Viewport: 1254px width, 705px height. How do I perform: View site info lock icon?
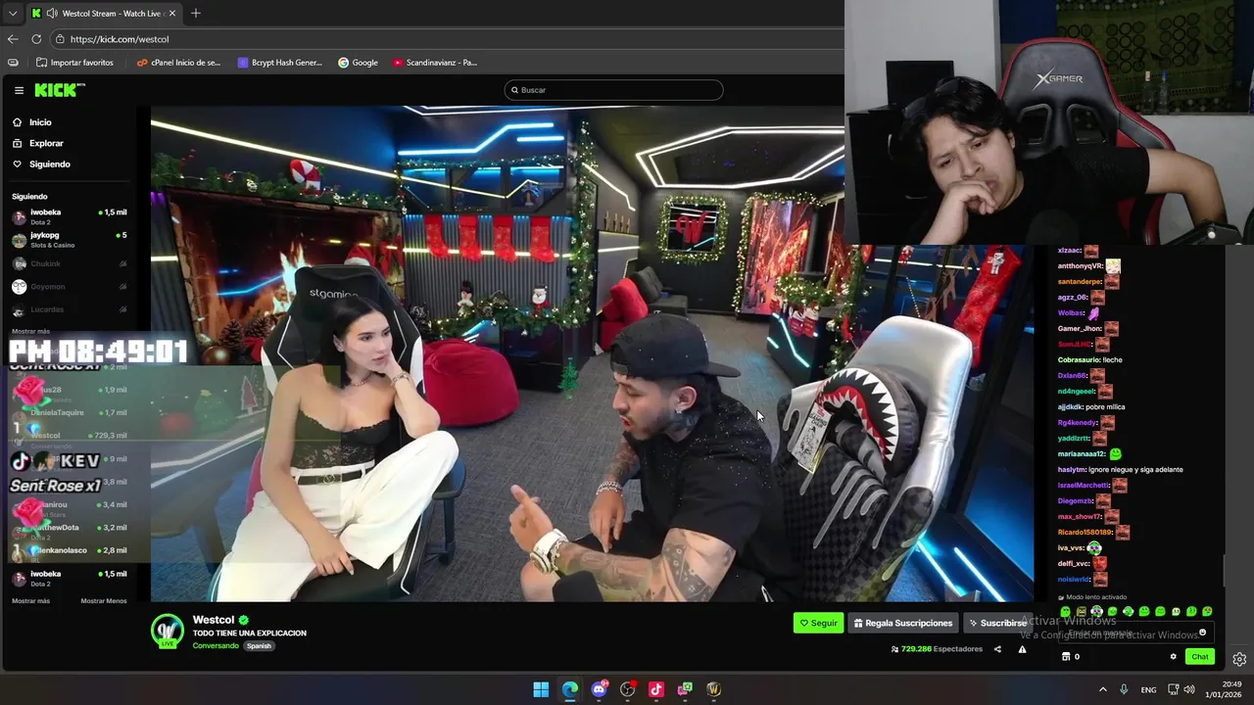point(60,39)
